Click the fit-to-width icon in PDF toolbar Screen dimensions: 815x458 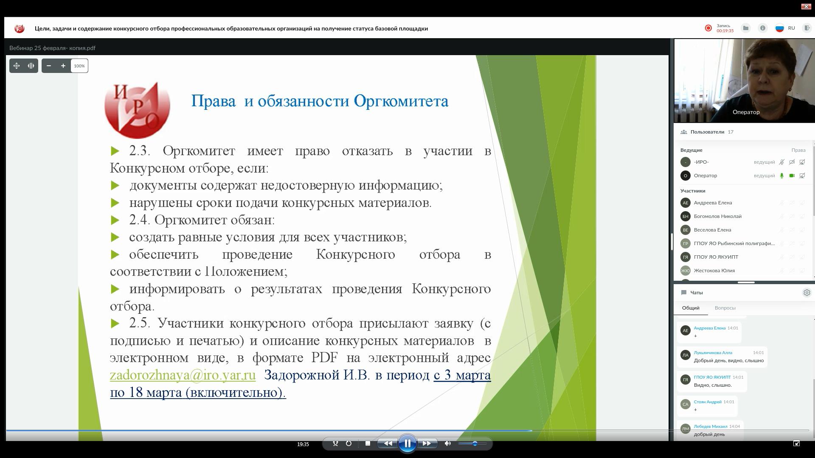(31, 66)
